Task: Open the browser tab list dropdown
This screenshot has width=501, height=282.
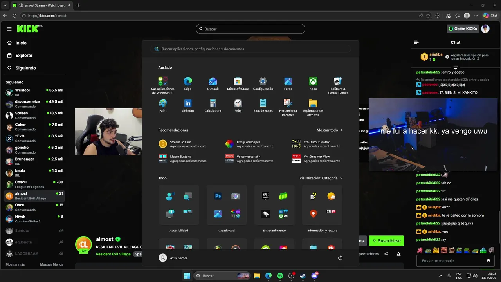Action: click(x=5, y=5)
